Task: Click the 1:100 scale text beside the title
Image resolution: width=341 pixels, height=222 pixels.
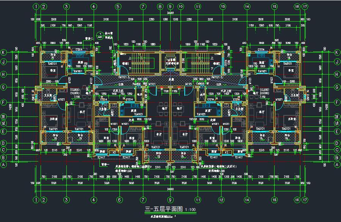Action: (x=190, y=210)
